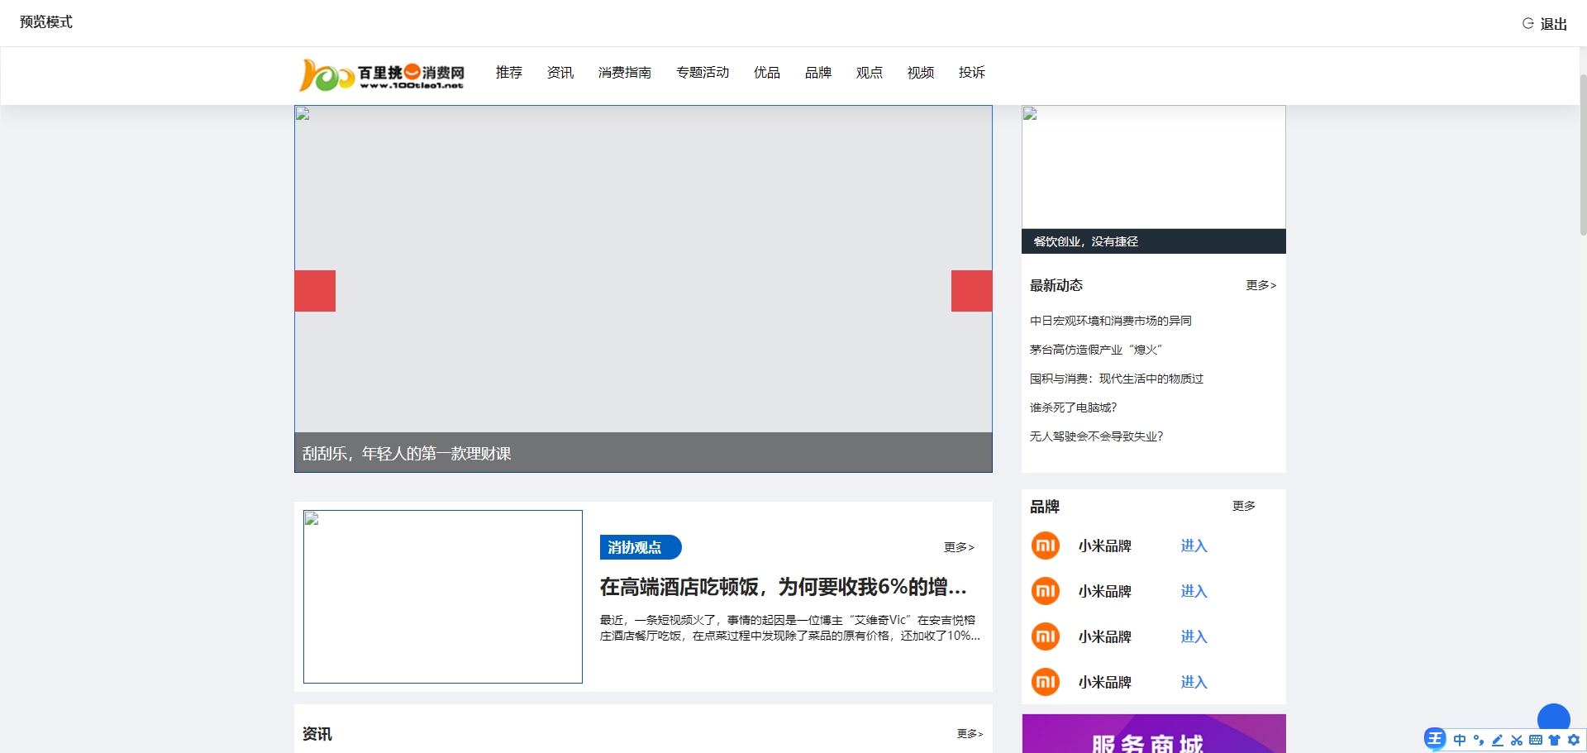Toggle the IME punctuation mode
1587x753 pixels.
(1478, 740)
